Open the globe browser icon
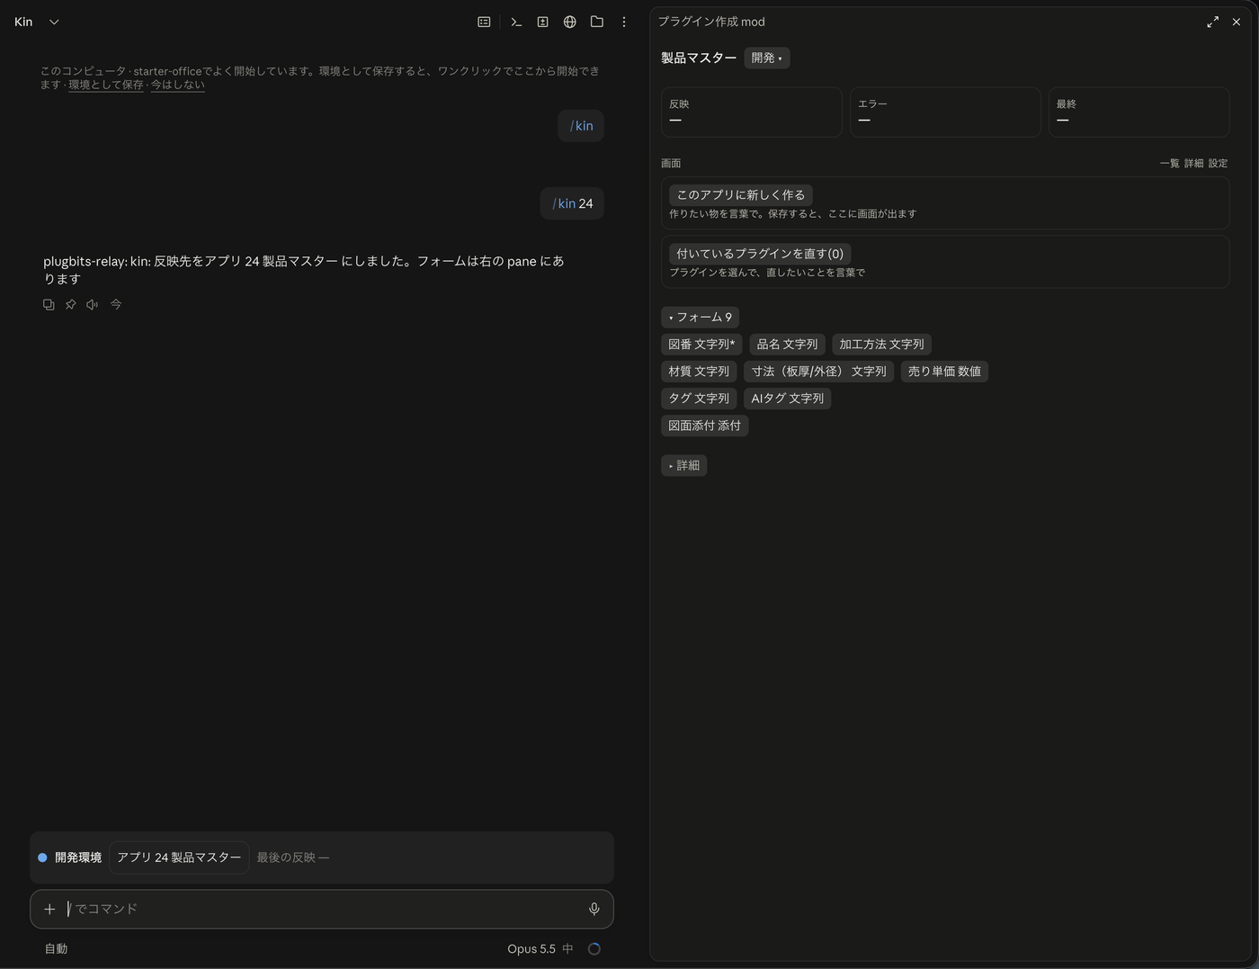This screenshot has width=1259, height=969. [x=569, y=22]
